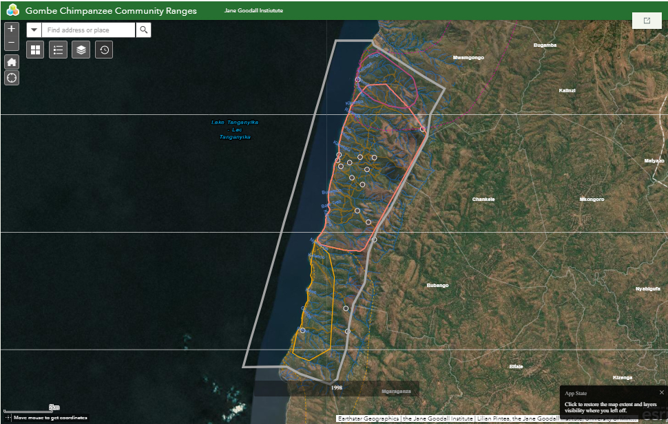Zoom out of the map
668x424 pixels.
click(x=12, y=43)
